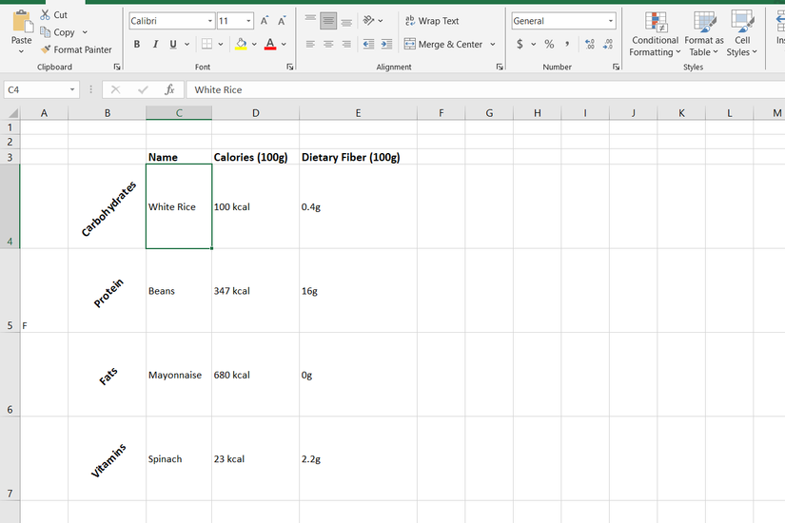Apply Comma style
The image size is (785, 523).
coord(567,44)
